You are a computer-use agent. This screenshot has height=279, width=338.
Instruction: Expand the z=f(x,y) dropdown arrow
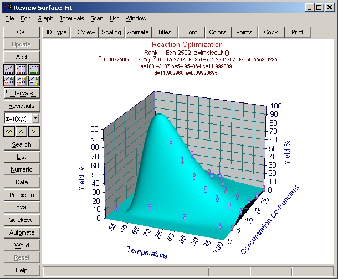click(35, 118)
